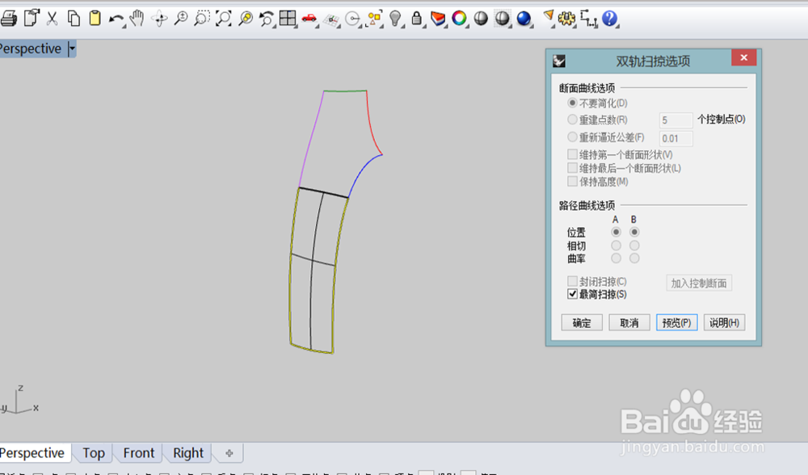Open Rhino Options via the gear icon

pyautogui.click(x=566, y=18)
